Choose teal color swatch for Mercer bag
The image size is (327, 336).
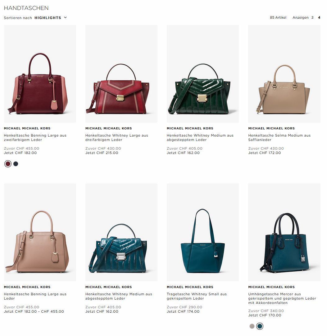260,326
